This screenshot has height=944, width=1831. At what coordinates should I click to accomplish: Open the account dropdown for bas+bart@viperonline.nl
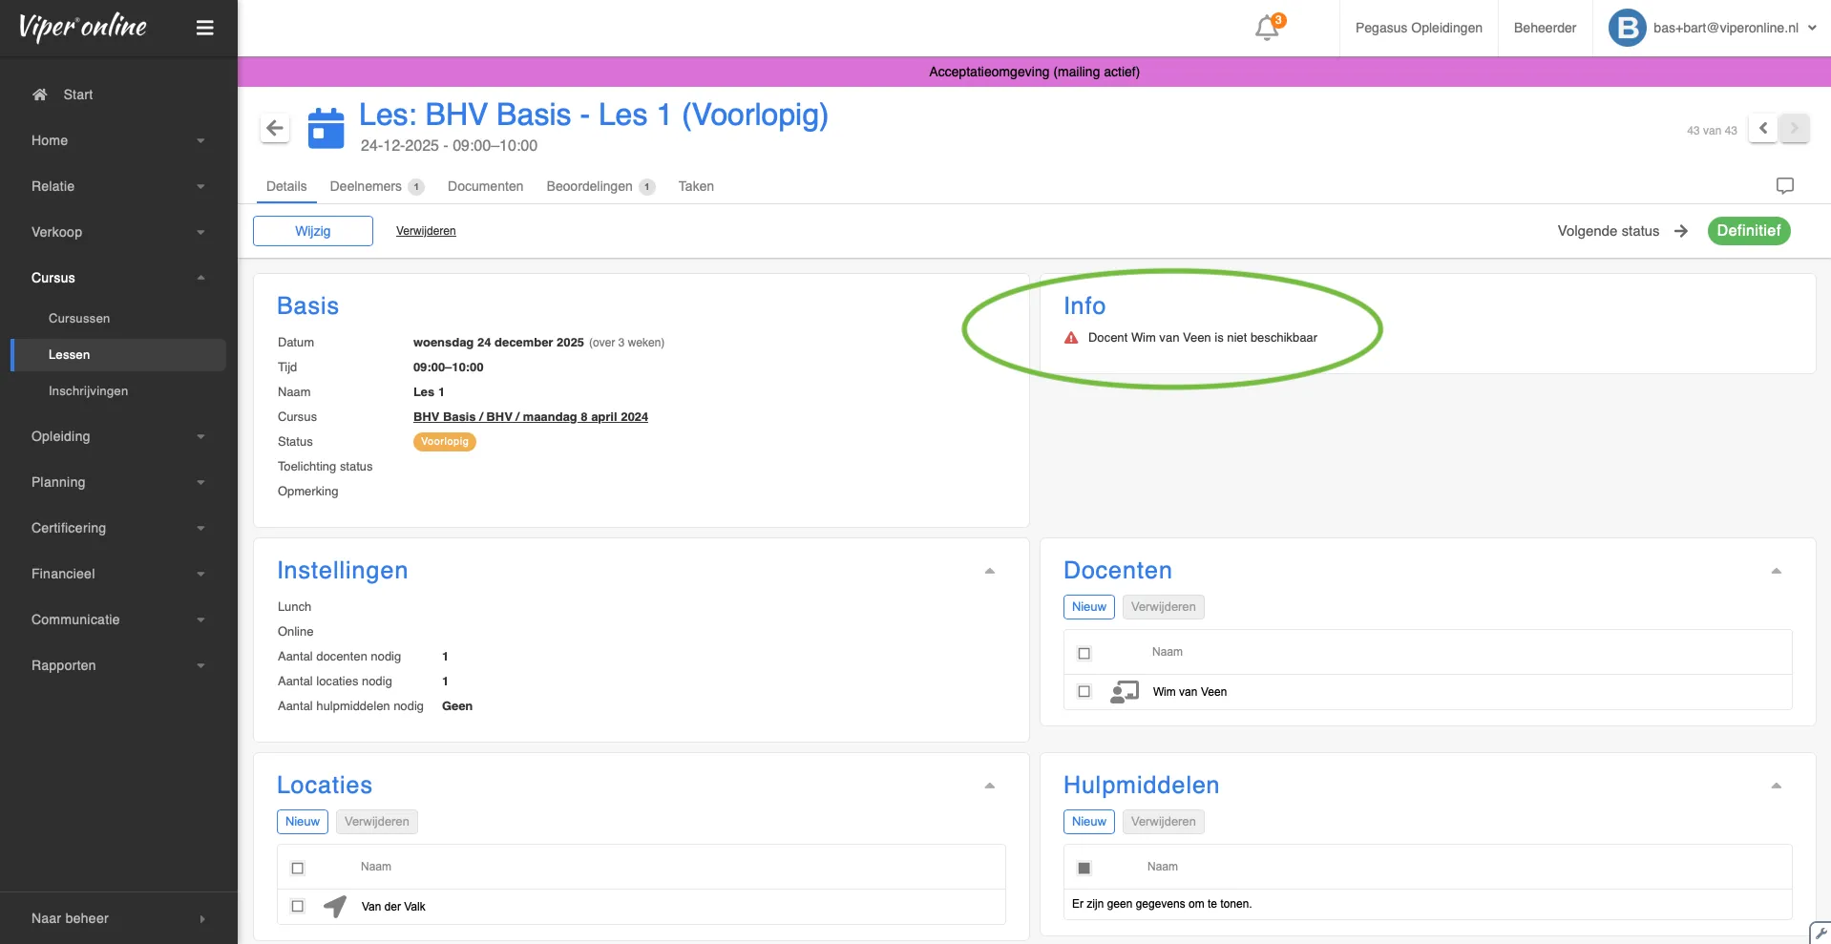tap(1812, 28)
